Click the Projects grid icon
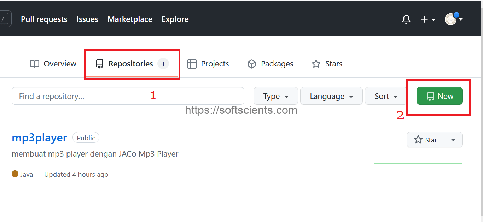 point(192,64)
